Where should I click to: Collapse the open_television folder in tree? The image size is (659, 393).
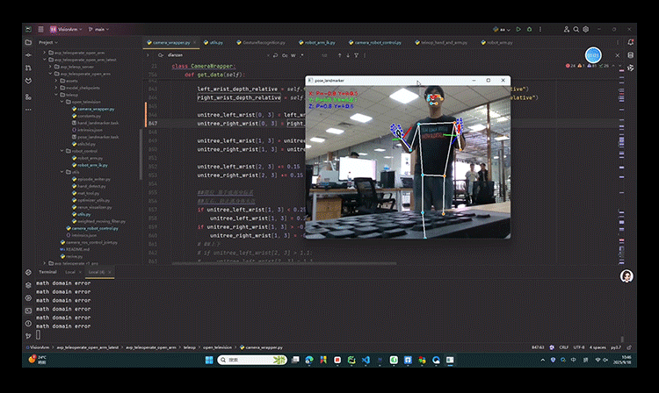(62, 102)
